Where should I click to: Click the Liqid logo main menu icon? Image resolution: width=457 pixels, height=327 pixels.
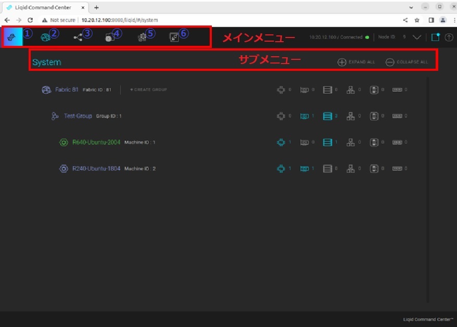[12, 37]
